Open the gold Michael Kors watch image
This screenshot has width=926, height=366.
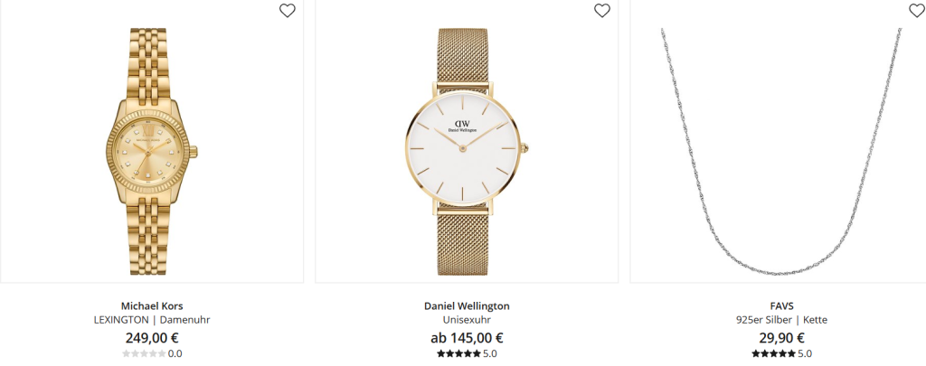(x=152, y=151)
